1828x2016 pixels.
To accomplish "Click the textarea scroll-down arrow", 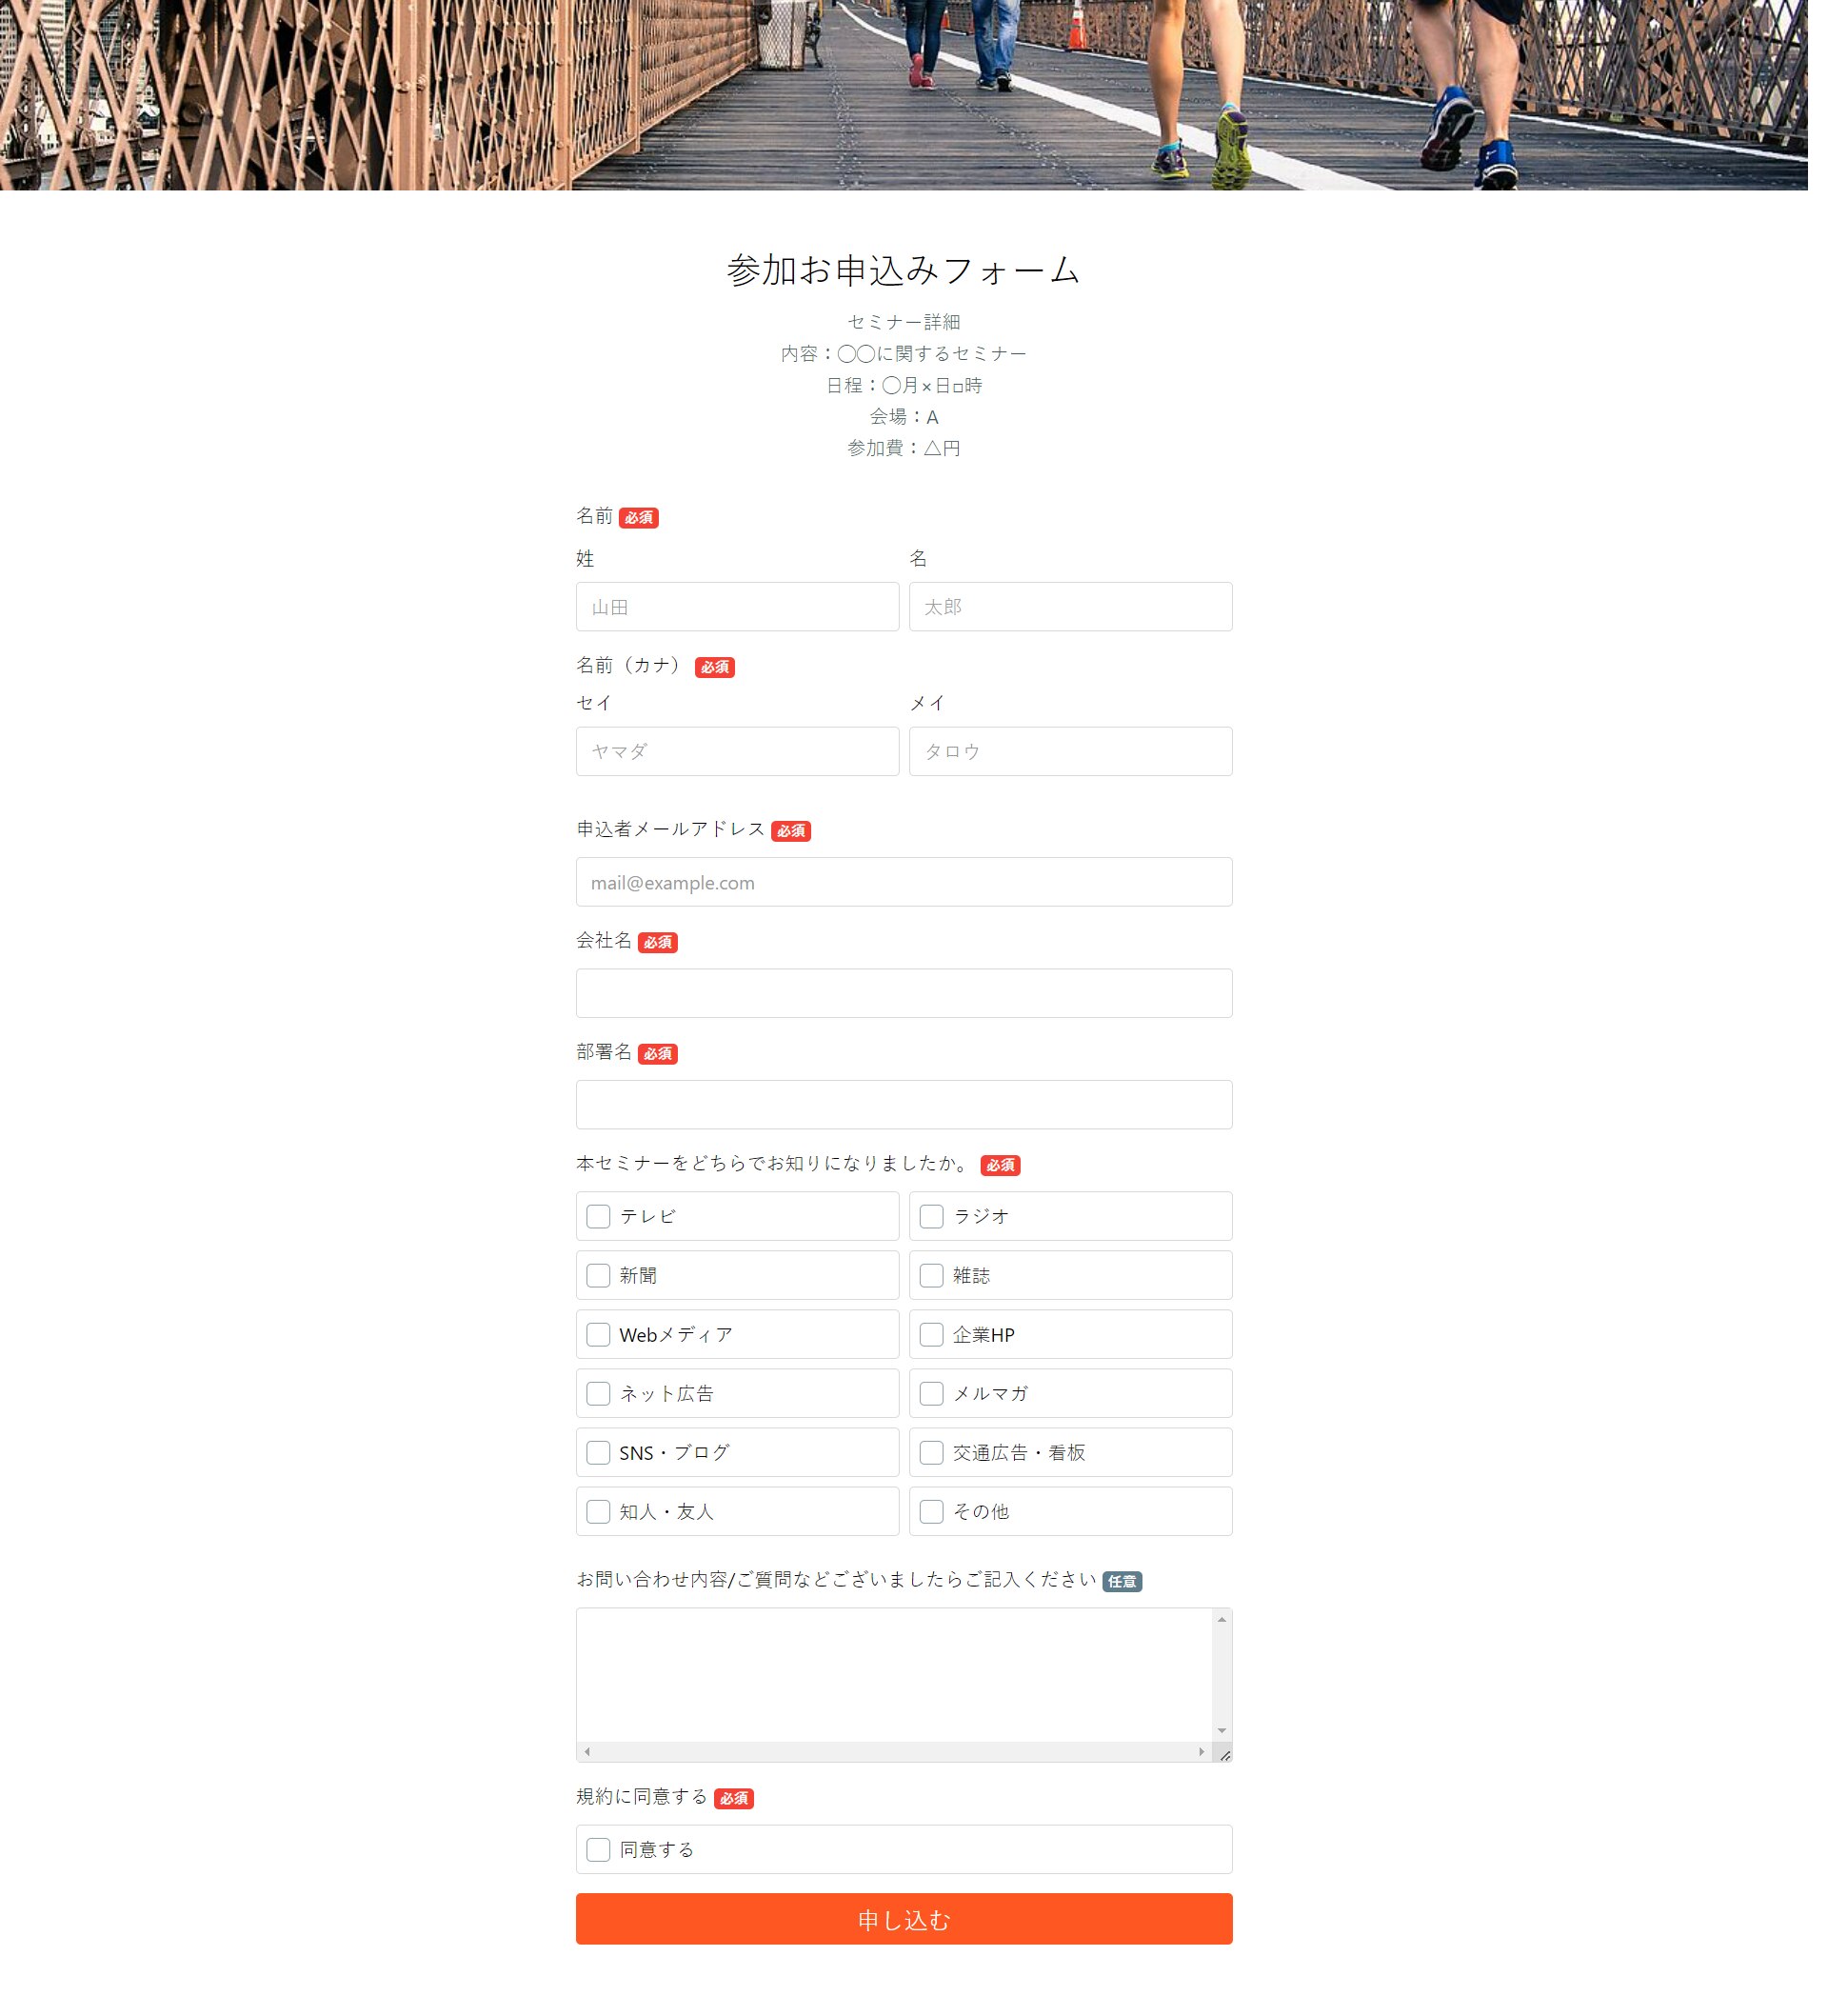I will 1221,1731.
